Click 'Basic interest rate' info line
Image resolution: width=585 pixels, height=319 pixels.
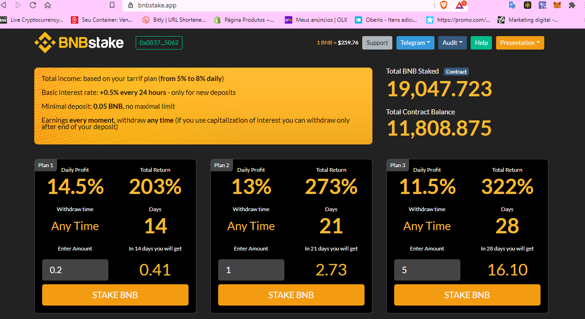(x=138, y=93)
